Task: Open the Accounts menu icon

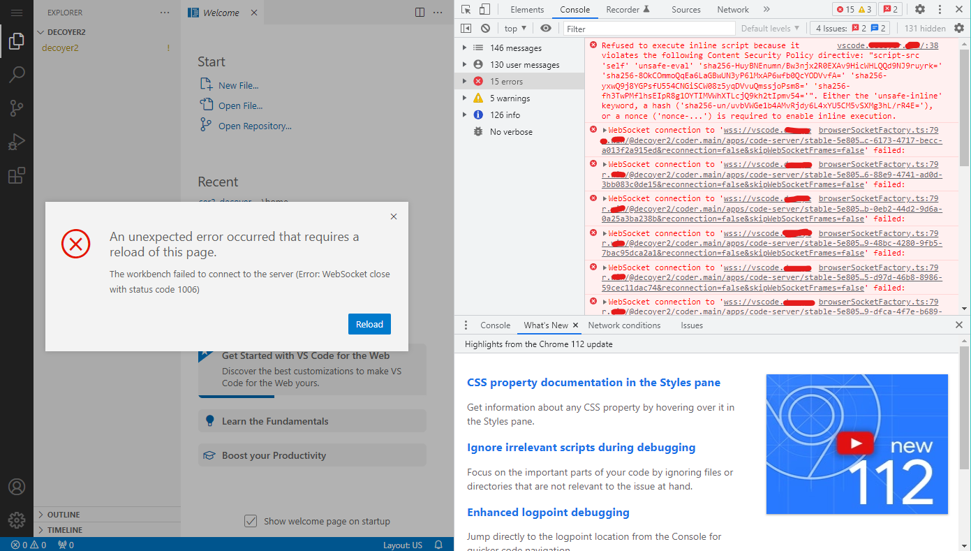Action: tap(17, 487)
